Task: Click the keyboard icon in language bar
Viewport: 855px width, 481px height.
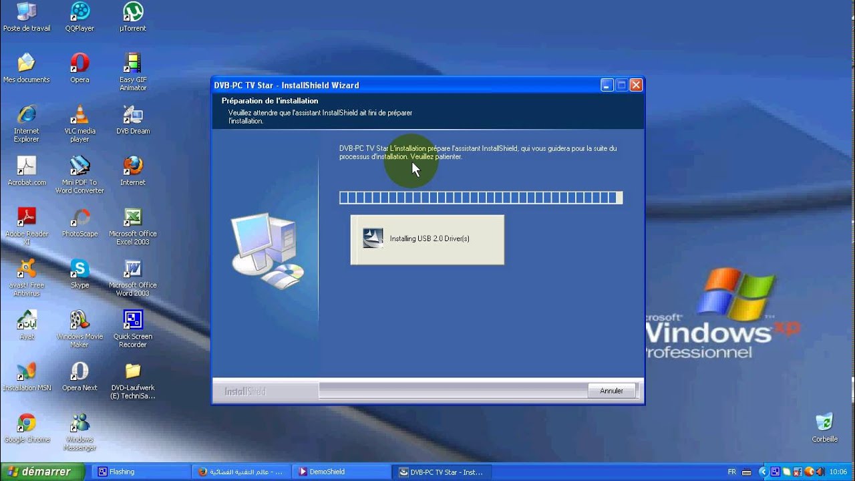Action: click(747, 472)
